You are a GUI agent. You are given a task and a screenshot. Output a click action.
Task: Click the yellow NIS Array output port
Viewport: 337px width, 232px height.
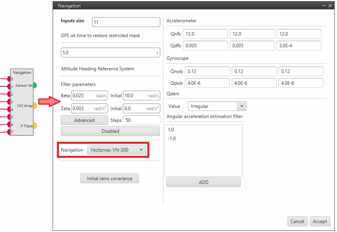point(35,105)
